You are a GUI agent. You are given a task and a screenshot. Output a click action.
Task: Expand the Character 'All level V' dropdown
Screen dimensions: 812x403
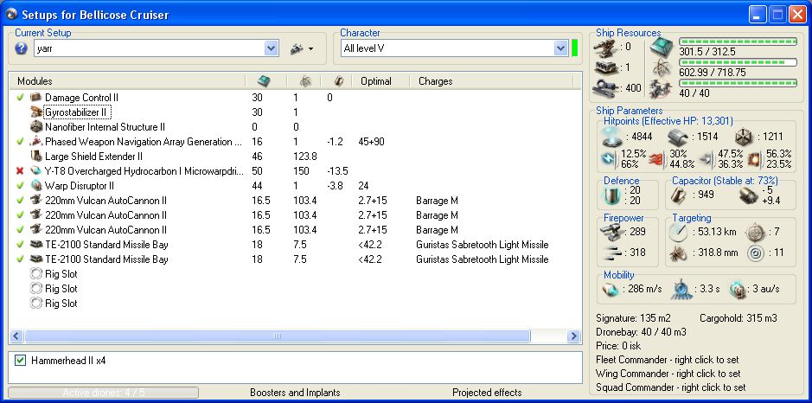(x=560, y=48)
